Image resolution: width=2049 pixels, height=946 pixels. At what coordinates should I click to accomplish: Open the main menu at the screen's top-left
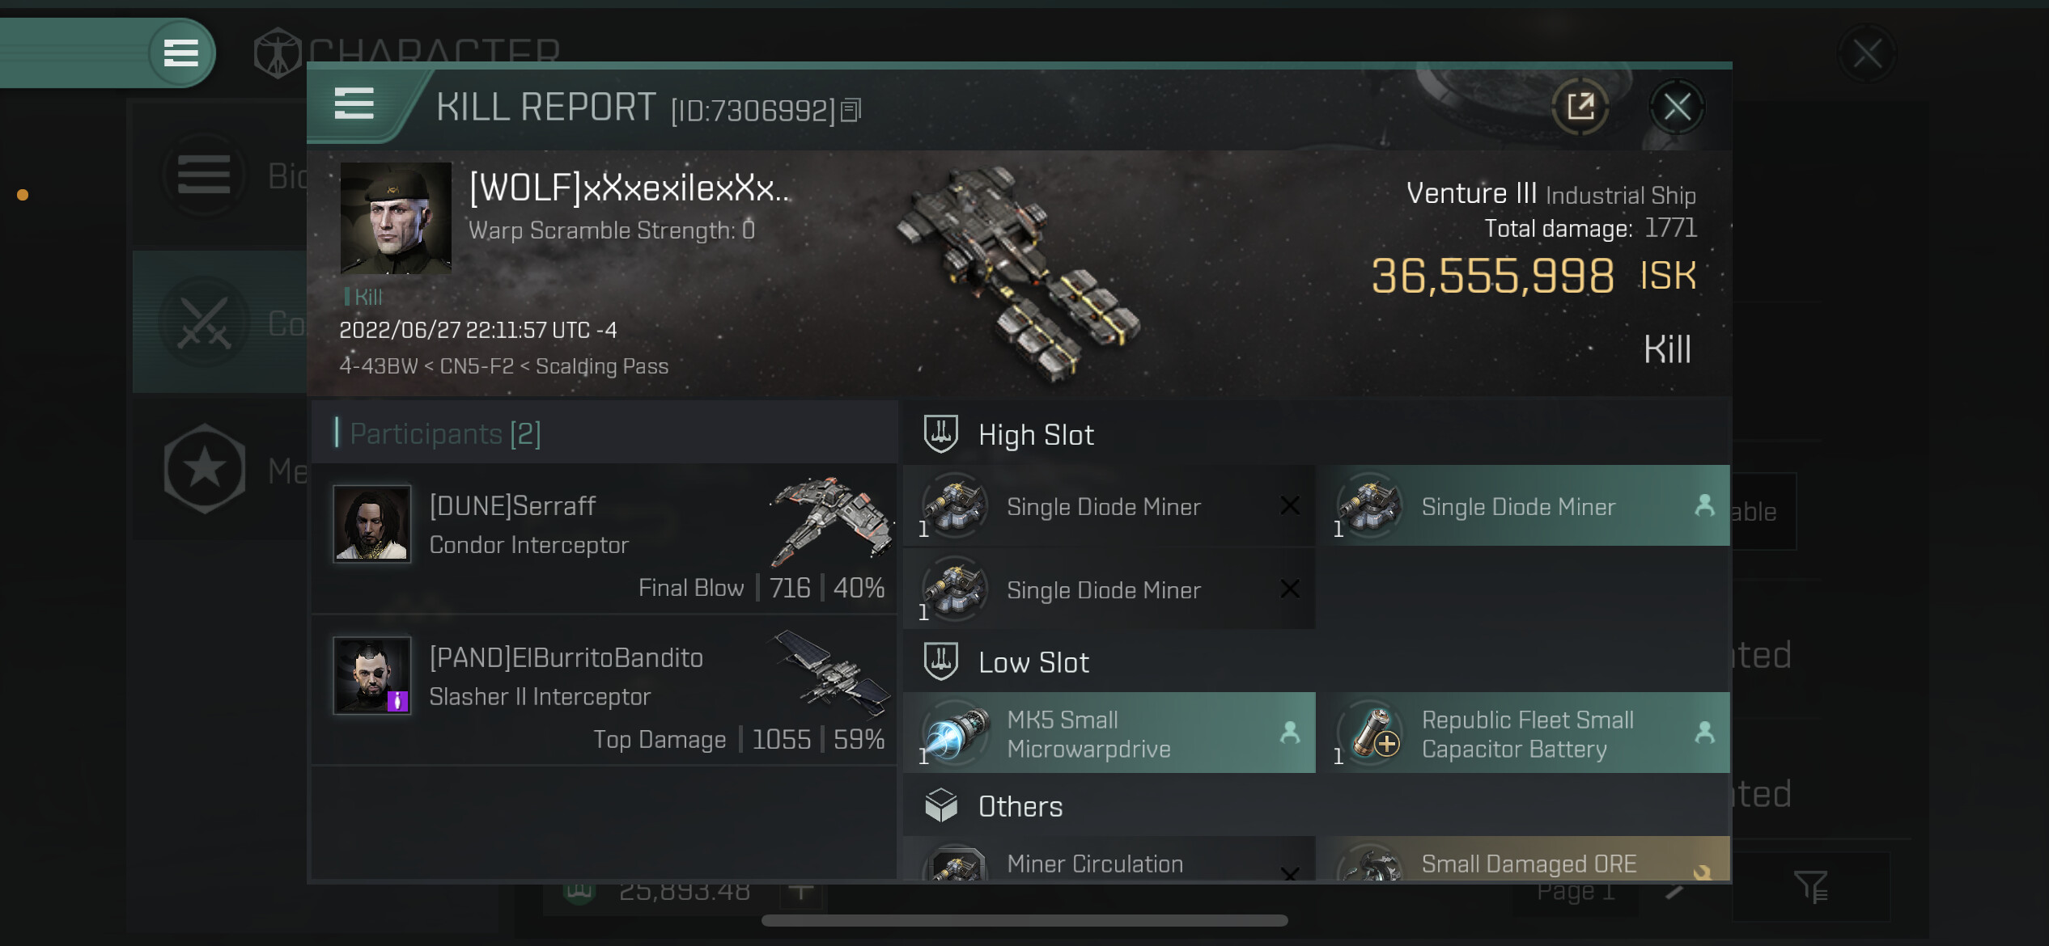pos(181,53)
